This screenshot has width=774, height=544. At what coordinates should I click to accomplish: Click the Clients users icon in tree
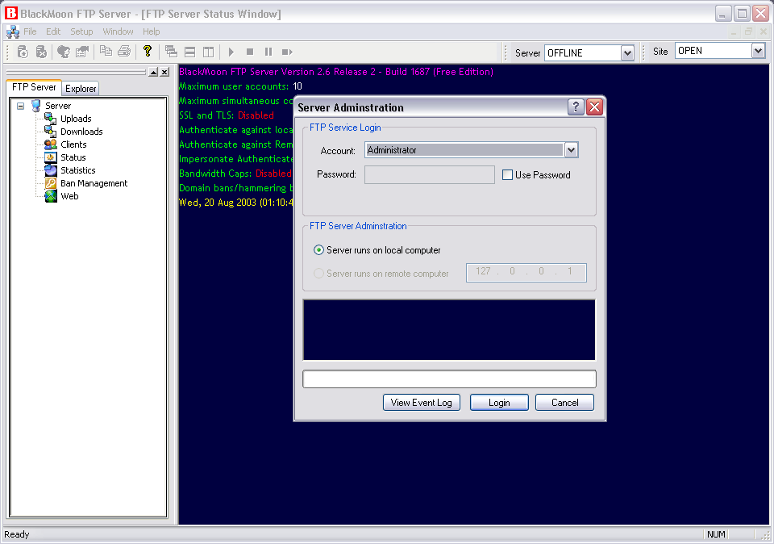51,144
